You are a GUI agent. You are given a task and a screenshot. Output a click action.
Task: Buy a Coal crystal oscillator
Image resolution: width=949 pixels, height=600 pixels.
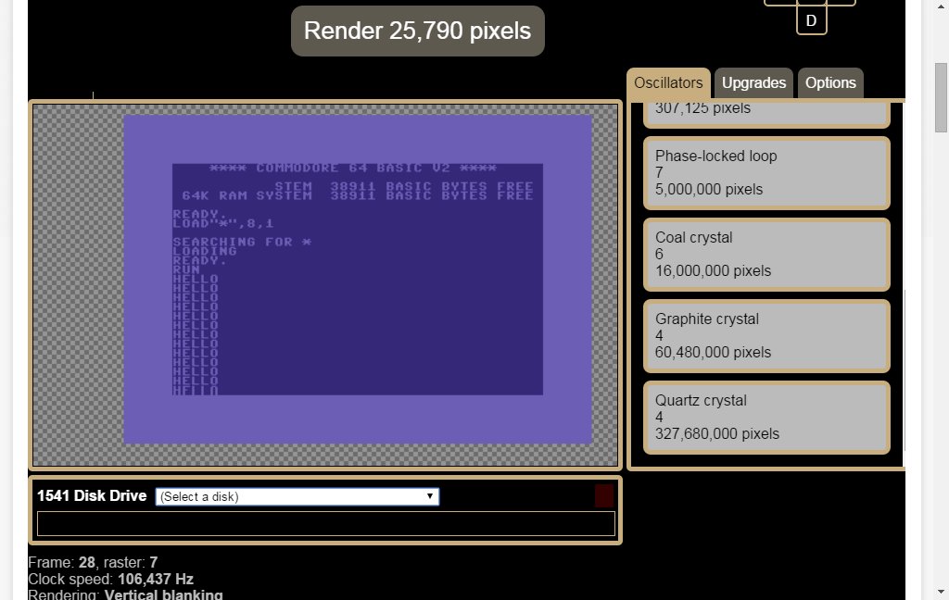click(766, 255)
